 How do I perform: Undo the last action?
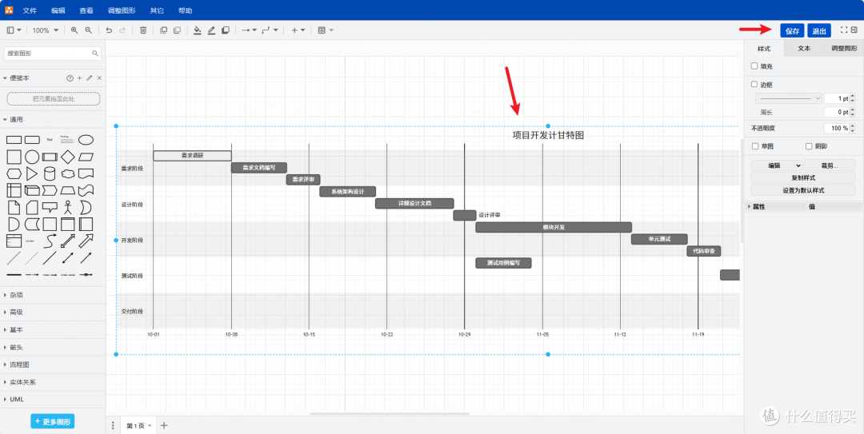pos(109,30)
